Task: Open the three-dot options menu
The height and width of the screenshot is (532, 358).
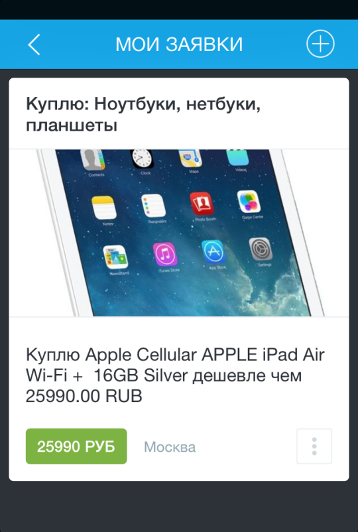Action: click(314, 446)
